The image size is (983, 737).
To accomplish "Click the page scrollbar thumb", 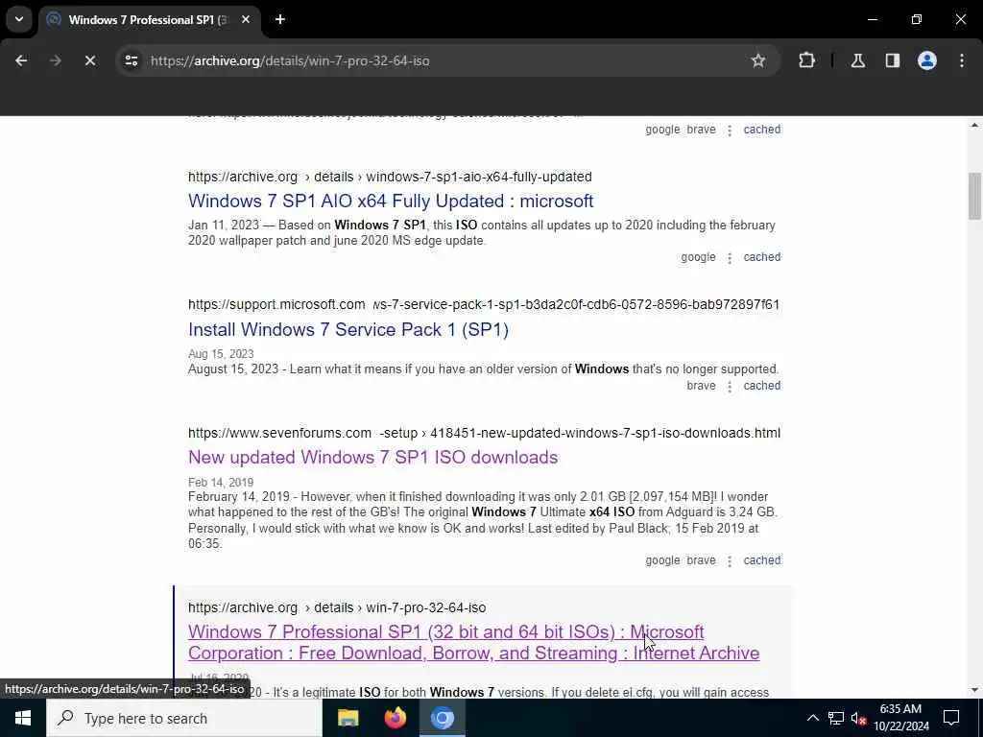I will (x=974, y=196).
